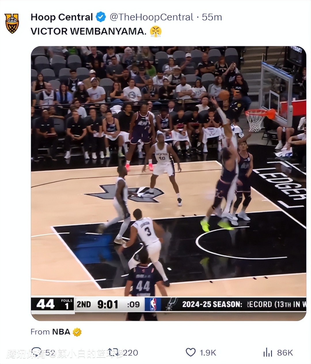Open the 1.9K likes count
The width and height of the screenshot is (311, 364).
(208, 352)
